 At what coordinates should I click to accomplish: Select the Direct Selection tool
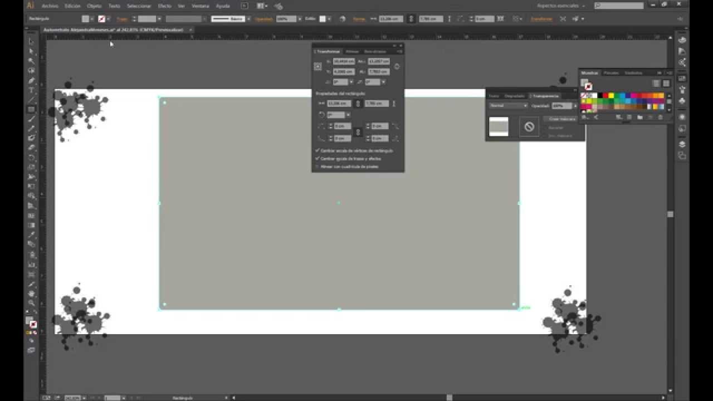click(31, 51)
